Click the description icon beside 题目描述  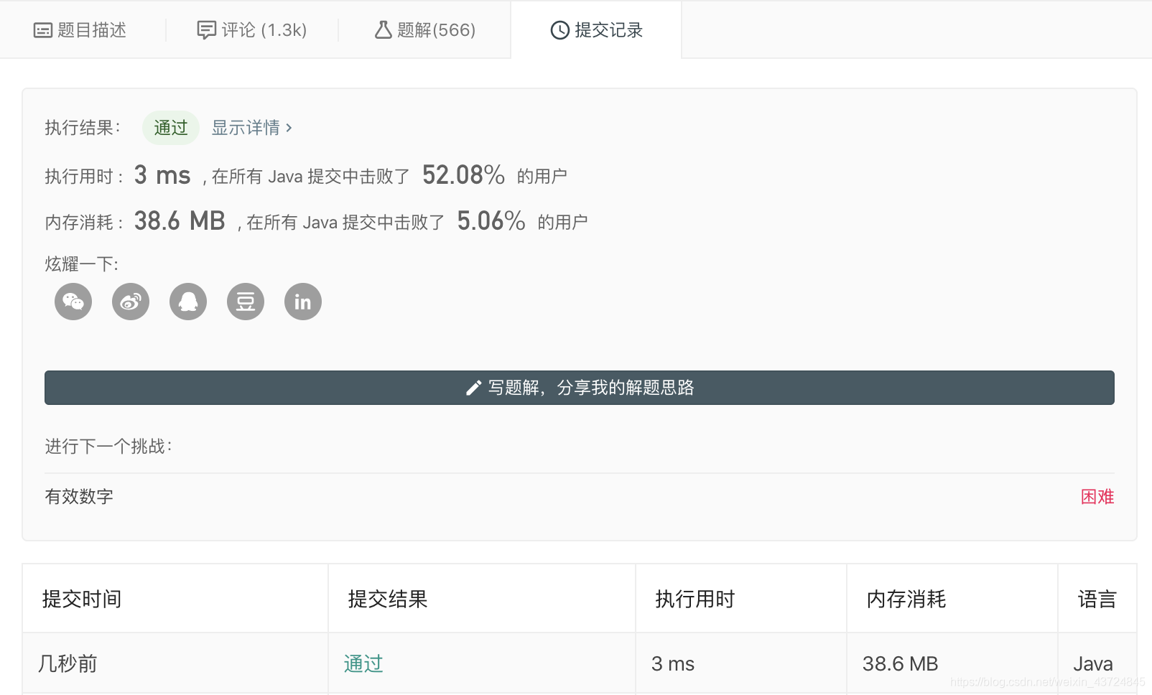tap(44, 29)
